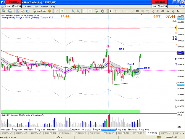Screen dimensions: 185x139
Task: Expand the Periods dropdown arrow
Action: (105, 11)
